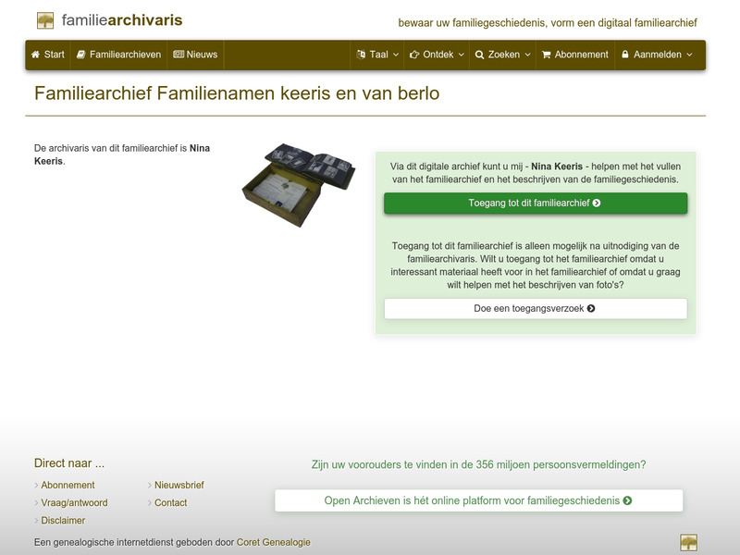This screenshot has width=740, height=555.
Task: Click the lock icon beside Aanmelden
Action: coord(625,55)
